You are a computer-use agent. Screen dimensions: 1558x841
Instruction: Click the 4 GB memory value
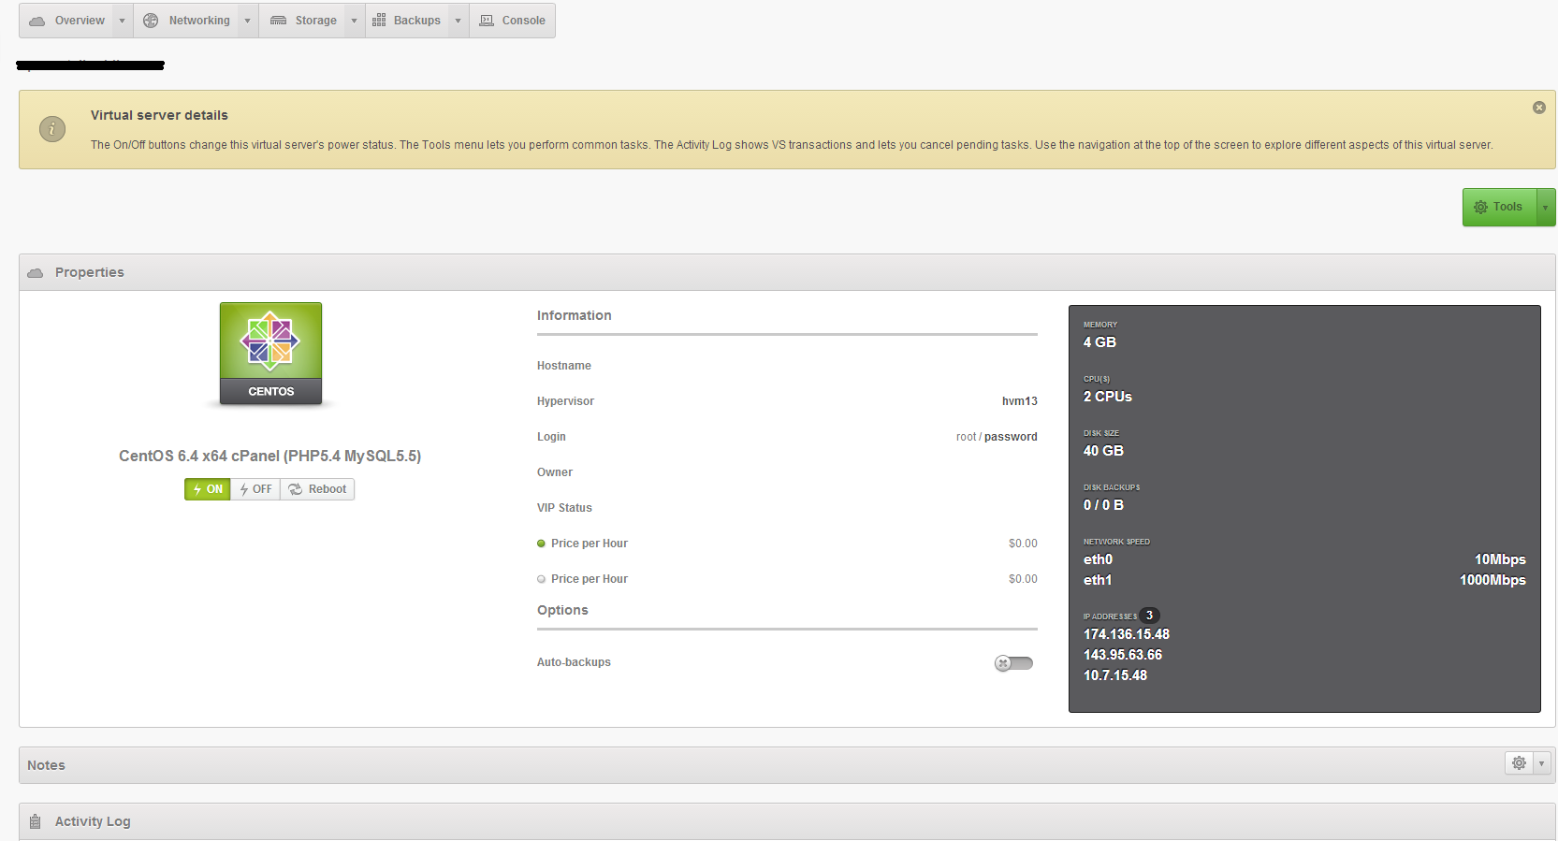(x=1099, y=342)
